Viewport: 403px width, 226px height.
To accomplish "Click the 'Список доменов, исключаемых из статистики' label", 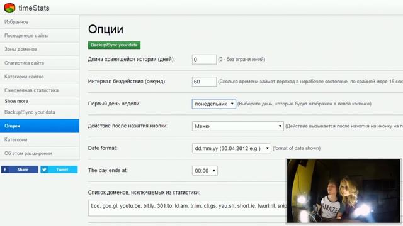I will 144,193.
